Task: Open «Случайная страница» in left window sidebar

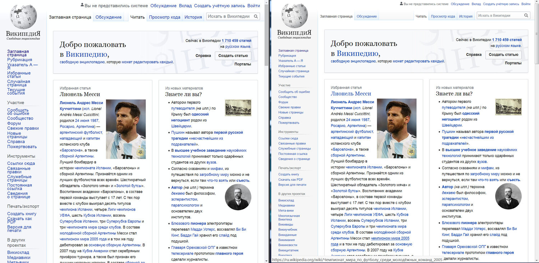Action: [x=19, y=83]
